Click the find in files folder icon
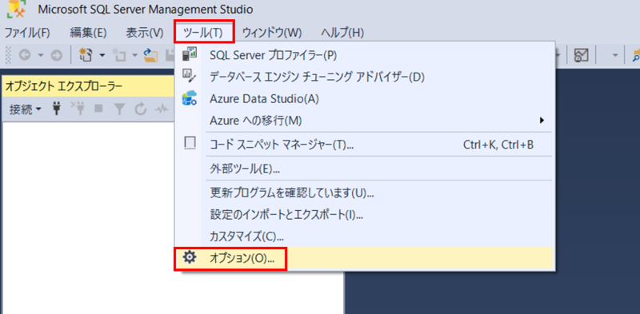The height and width of the screenshot is (314, 640). pyautogui.click(x=636, y=55)
